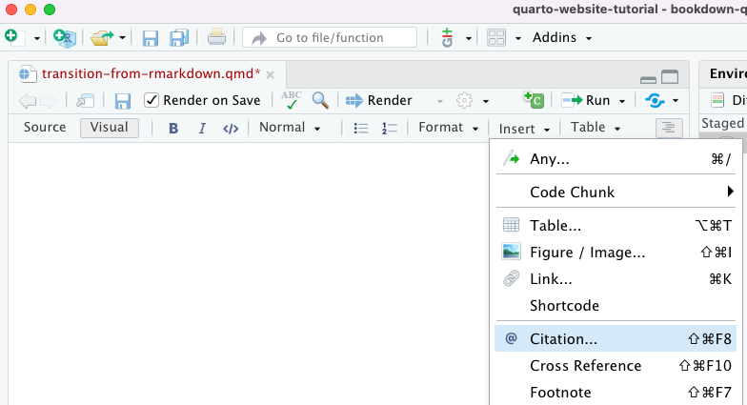The width and height of the screenshot is (747, 405).
Task: Click the Go to file/function field
Action: pos(330,38)
